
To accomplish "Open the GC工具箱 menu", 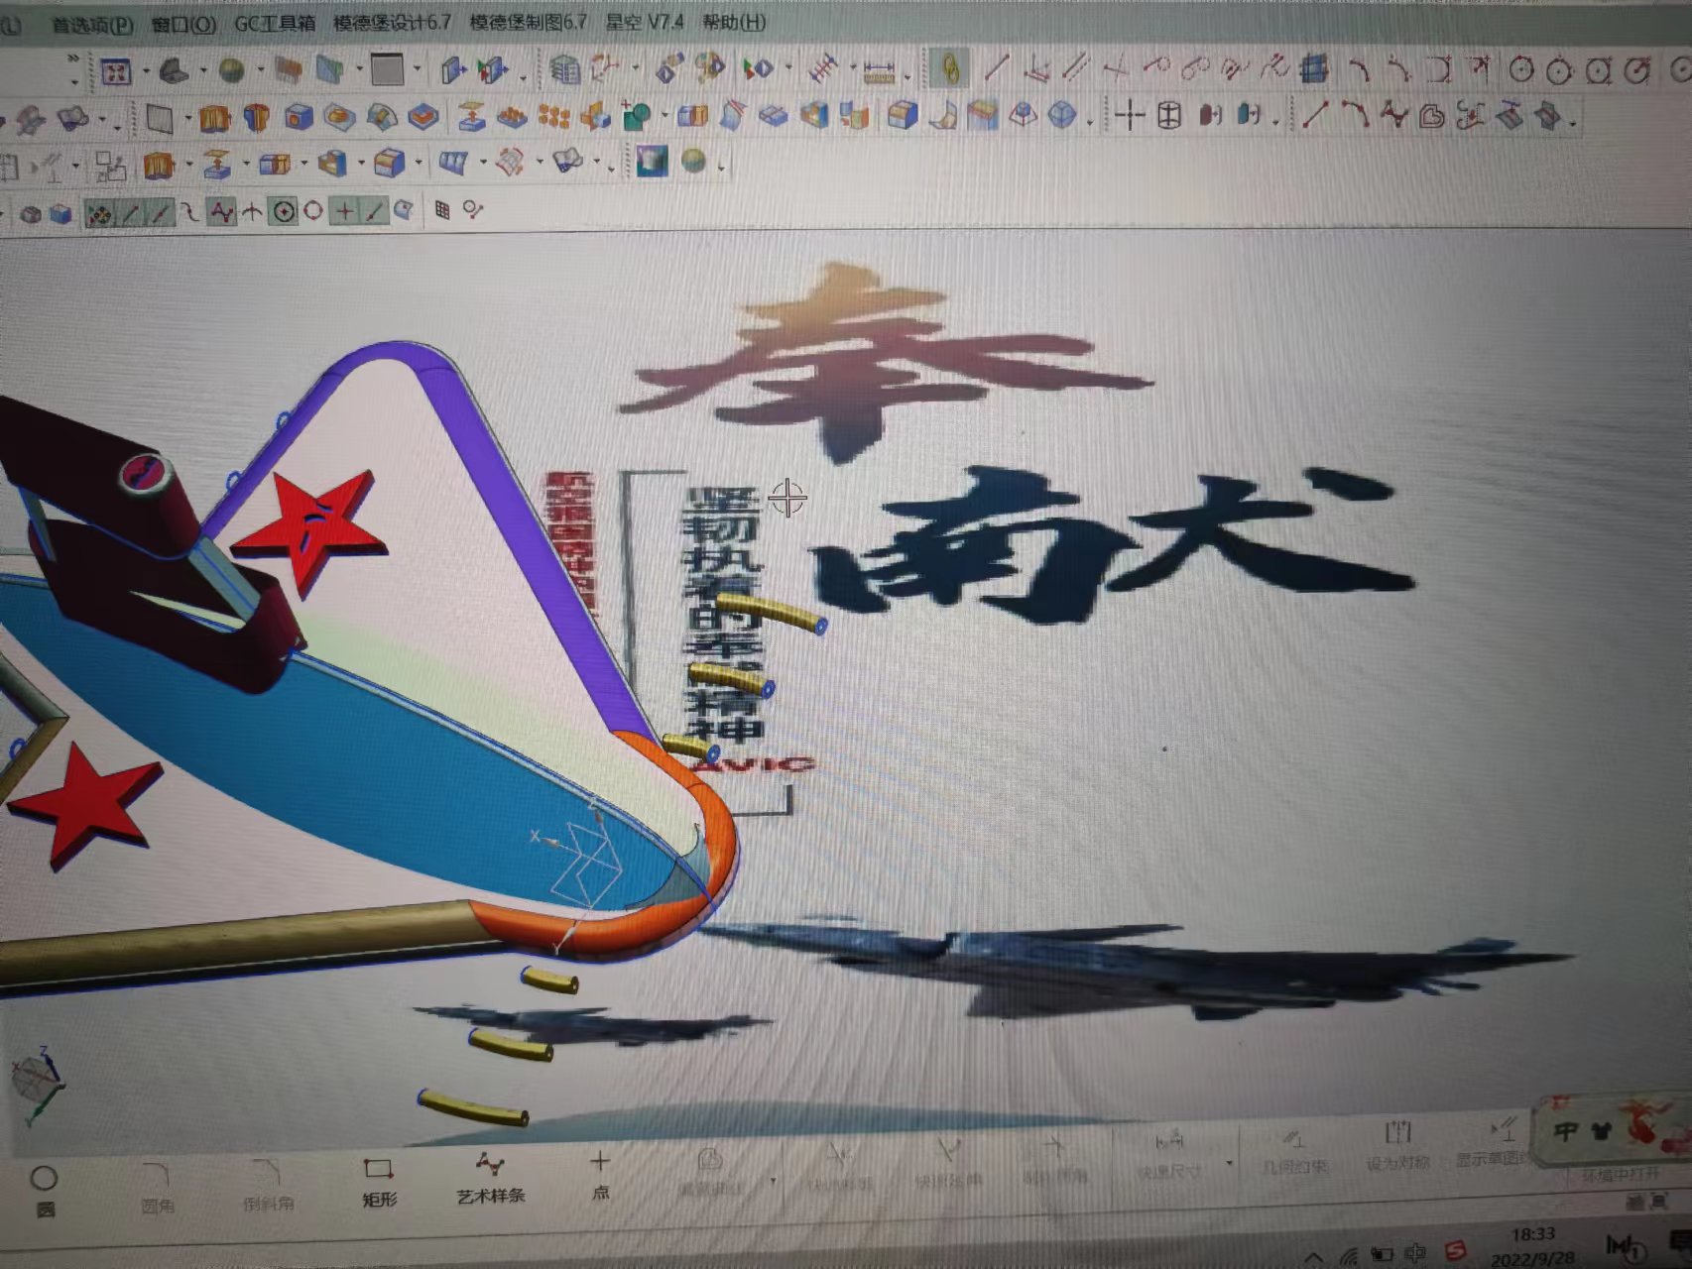I will coord(274,23).
